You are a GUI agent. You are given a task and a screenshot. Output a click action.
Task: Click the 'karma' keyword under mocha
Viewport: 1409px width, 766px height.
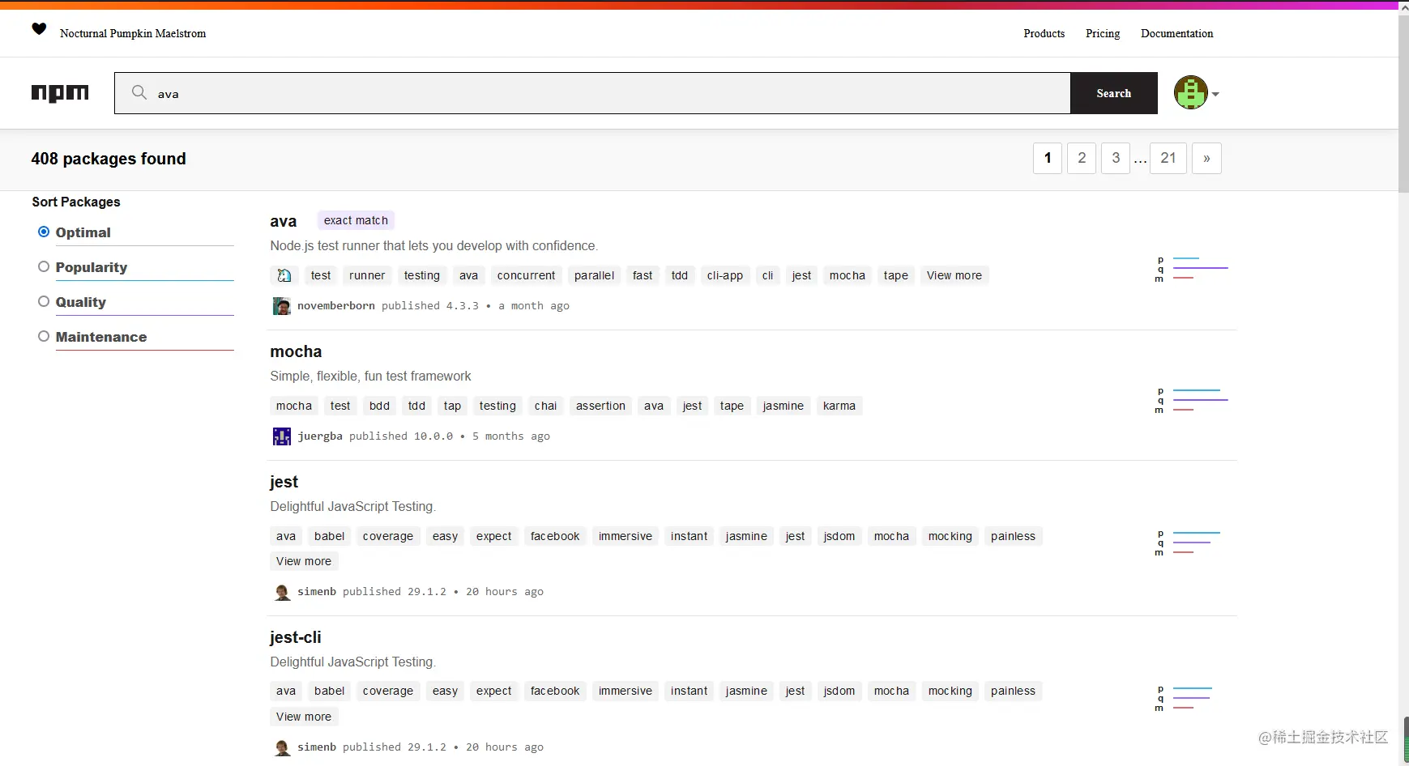839,406
